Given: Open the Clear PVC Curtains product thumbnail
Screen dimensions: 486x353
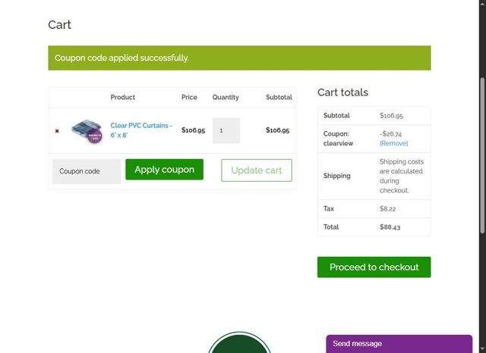Looking at the screenshot, I should pyautogui.click(x=87, y=131).
